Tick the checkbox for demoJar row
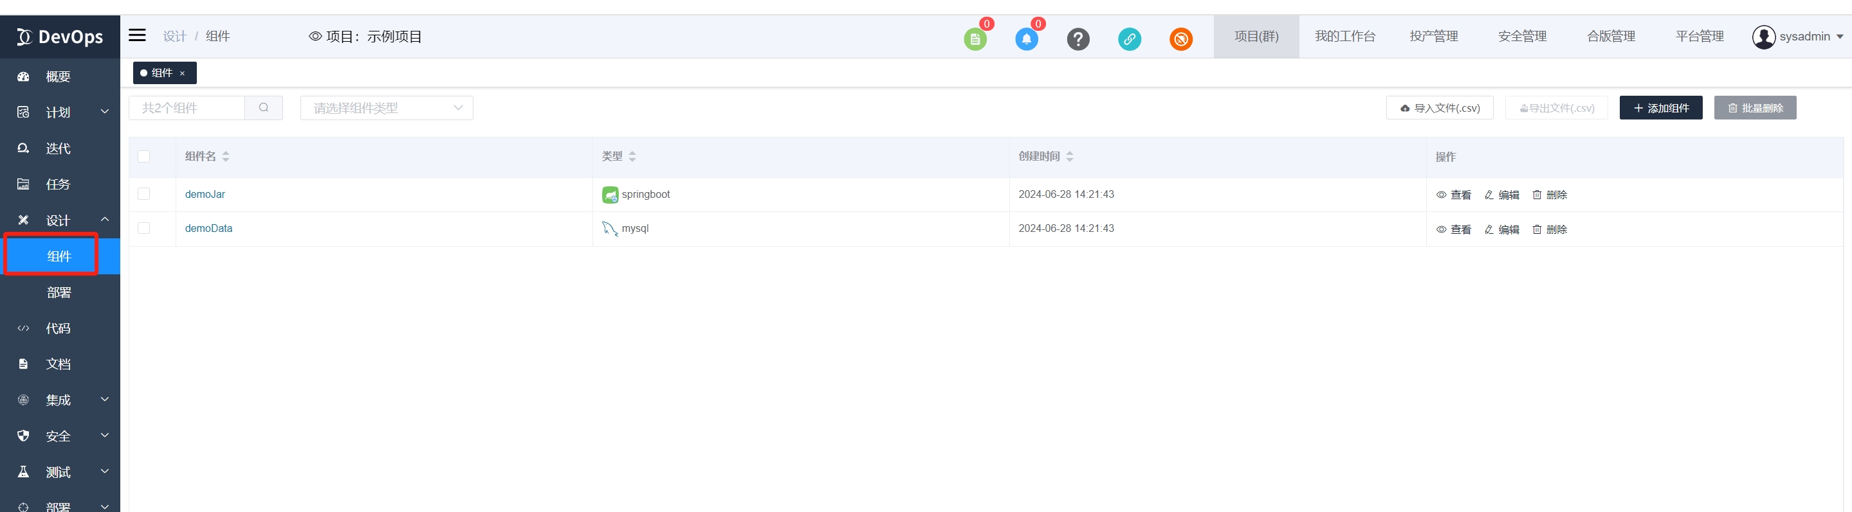Viewport: 1852px width, 512px height. [144, 194]
